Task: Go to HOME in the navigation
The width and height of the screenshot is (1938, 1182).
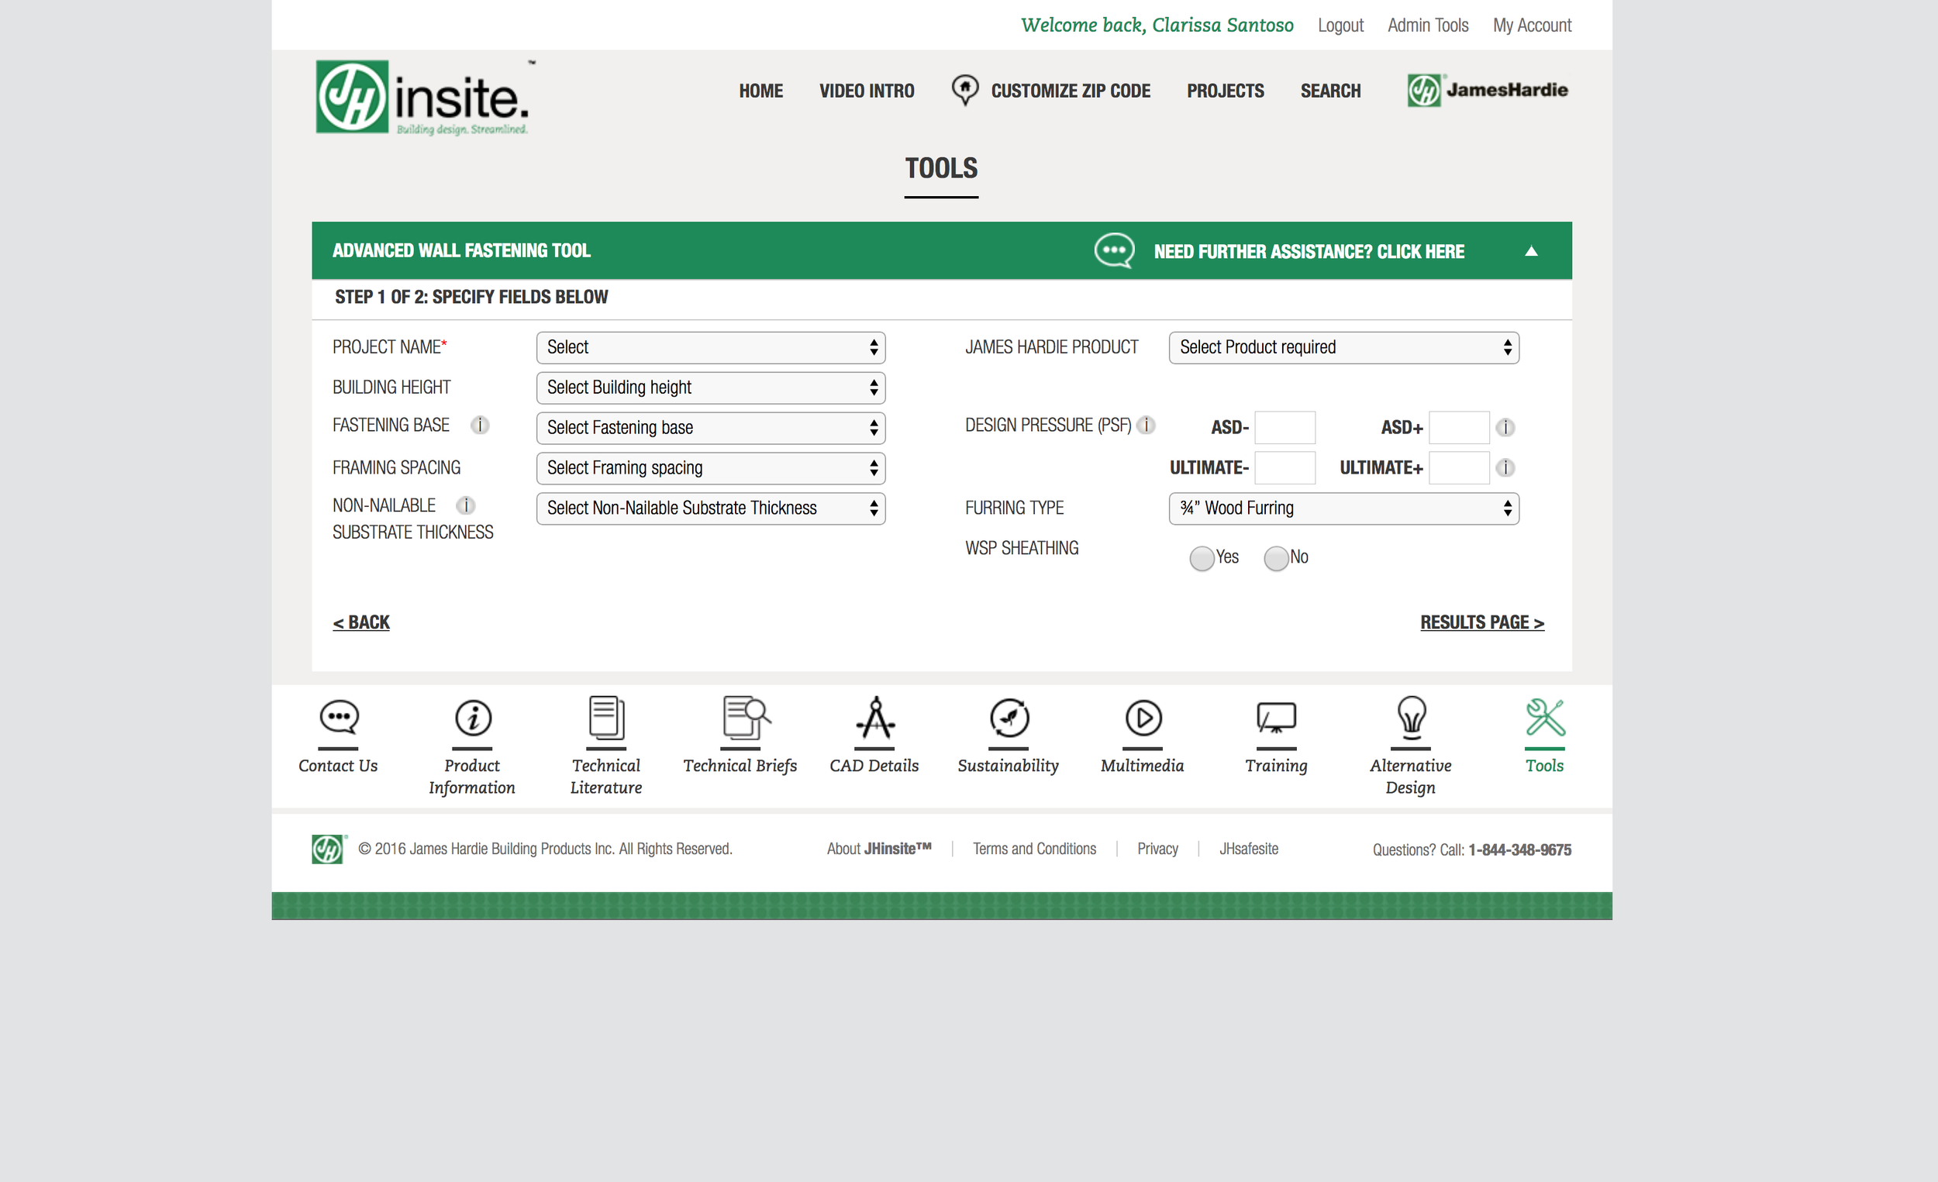Action: [x=760, y=91]
